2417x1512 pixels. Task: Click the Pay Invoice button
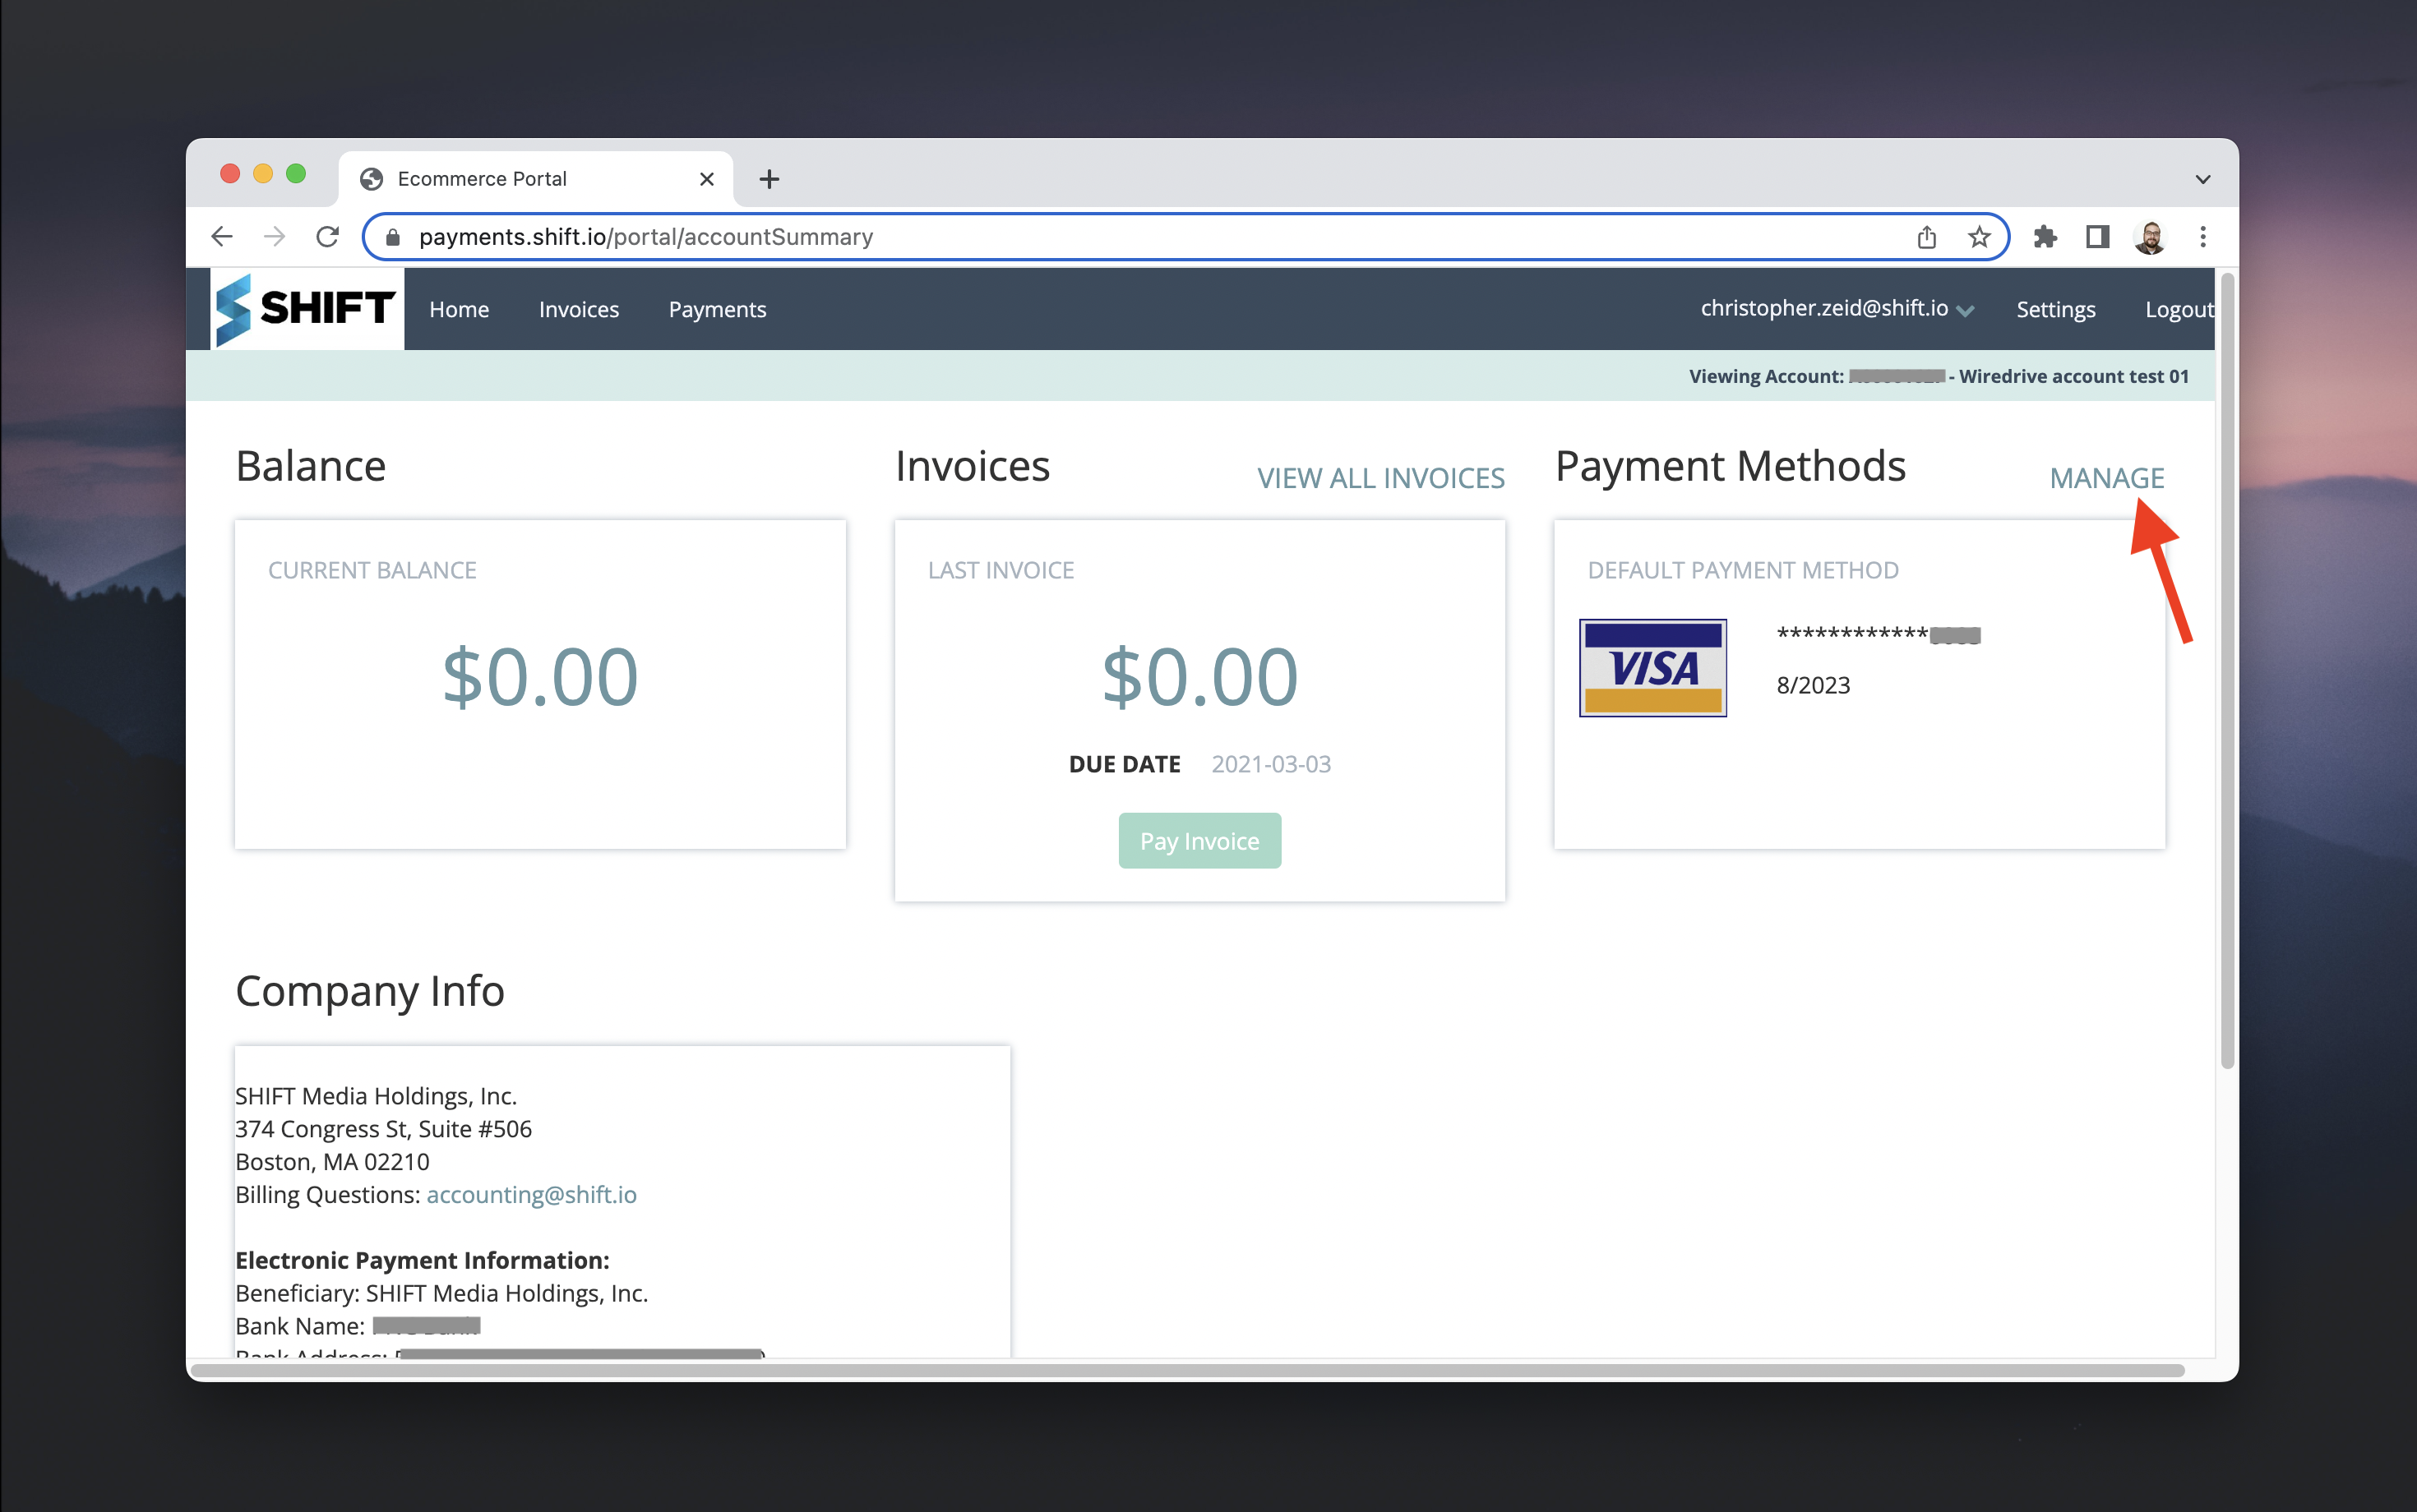pos(1199,840)
